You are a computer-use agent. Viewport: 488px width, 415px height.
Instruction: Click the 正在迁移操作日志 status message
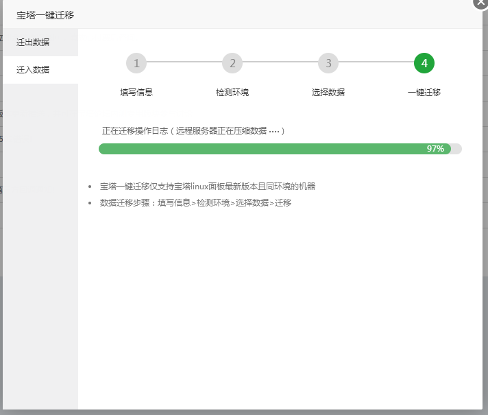coord(193,131)
